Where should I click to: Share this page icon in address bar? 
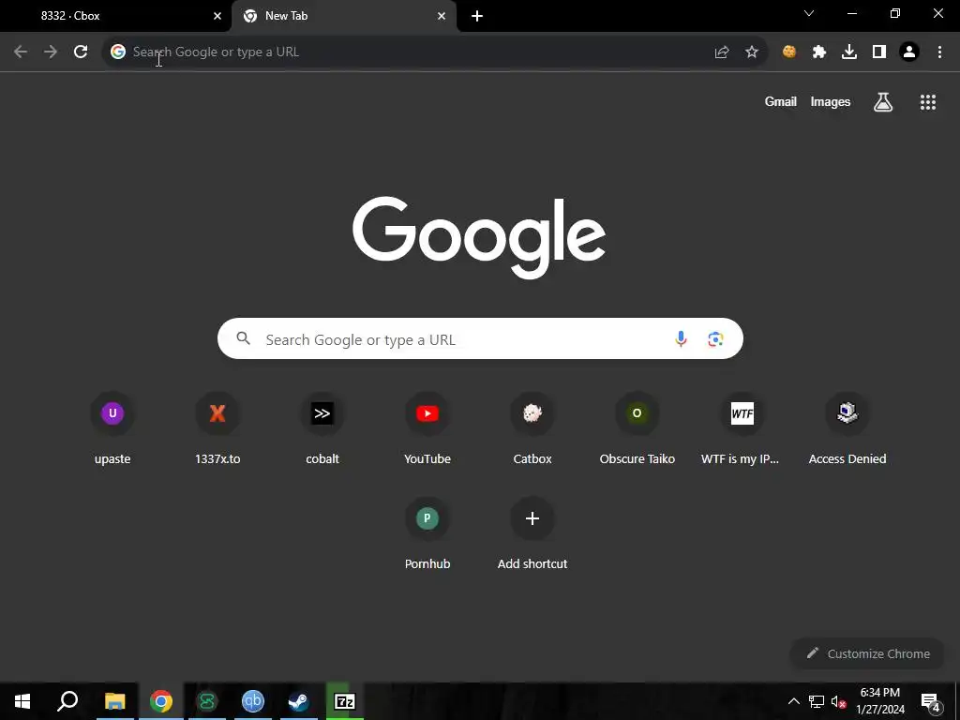pos(722,52)
